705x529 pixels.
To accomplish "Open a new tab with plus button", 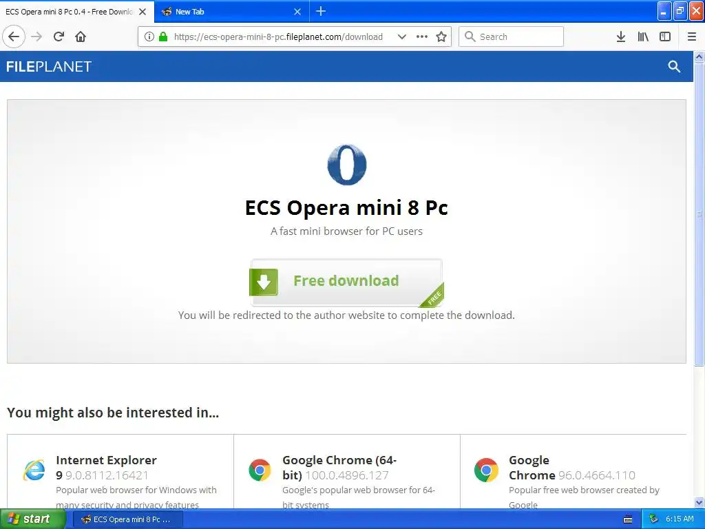I will 321,11.
